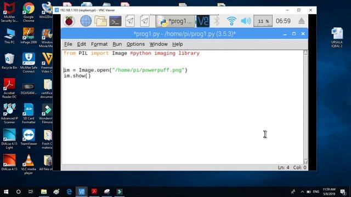Open the Raspberry Pi main menu
Image resolution: width=351 pixels, height=197 pixels.
click(69, 21)
